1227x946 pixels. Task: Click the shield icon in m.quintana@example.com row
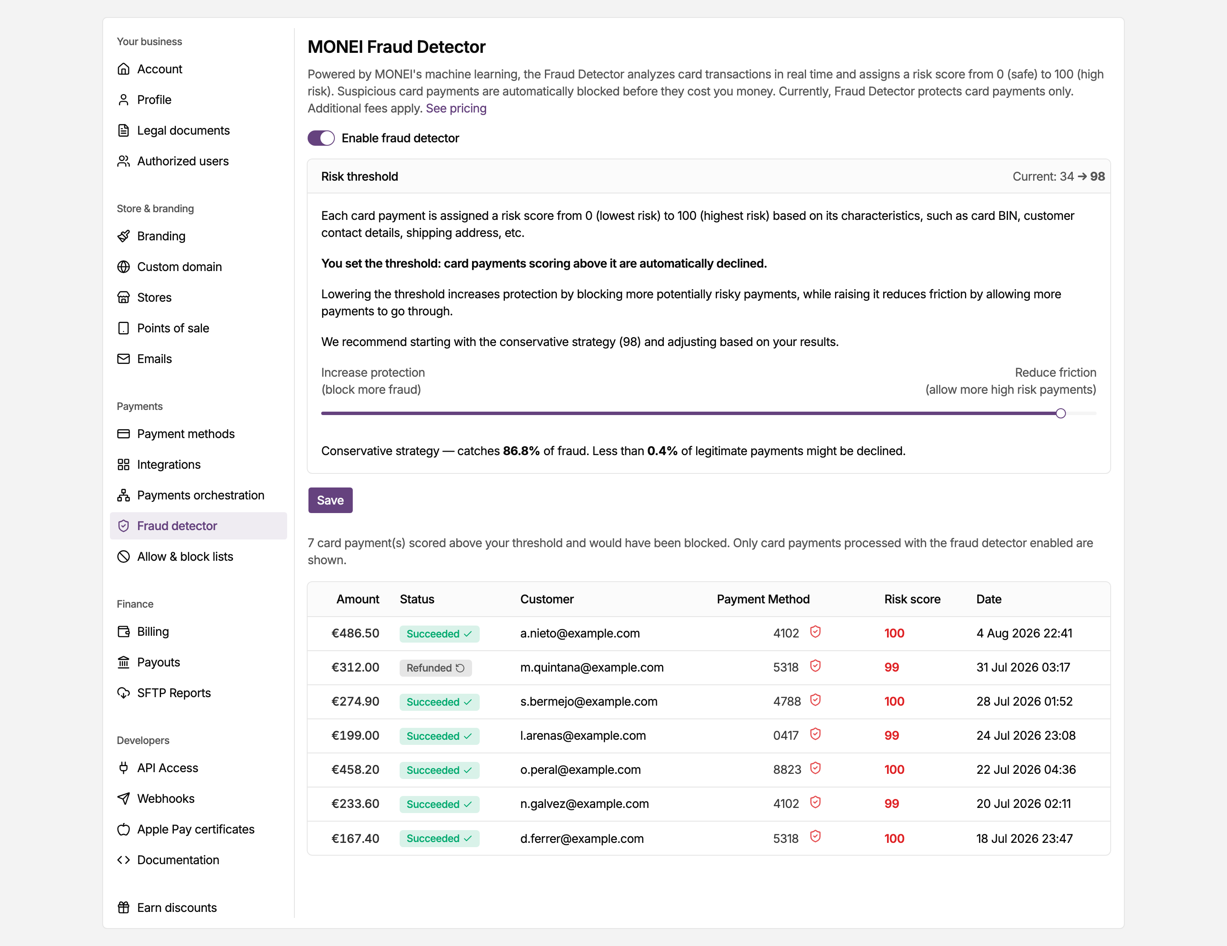pos(815,666)
